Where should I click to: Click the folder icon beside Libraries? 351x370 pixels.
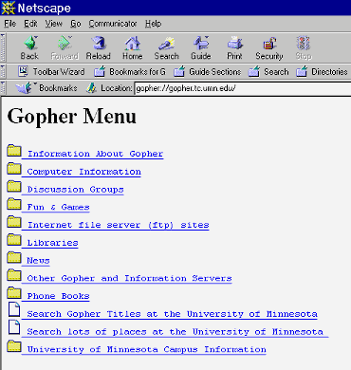pyautogui.click(x=14, y=239)
